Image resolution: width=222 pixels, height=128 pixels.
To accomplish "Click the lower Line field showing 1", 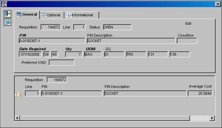I will coord(32,93).
